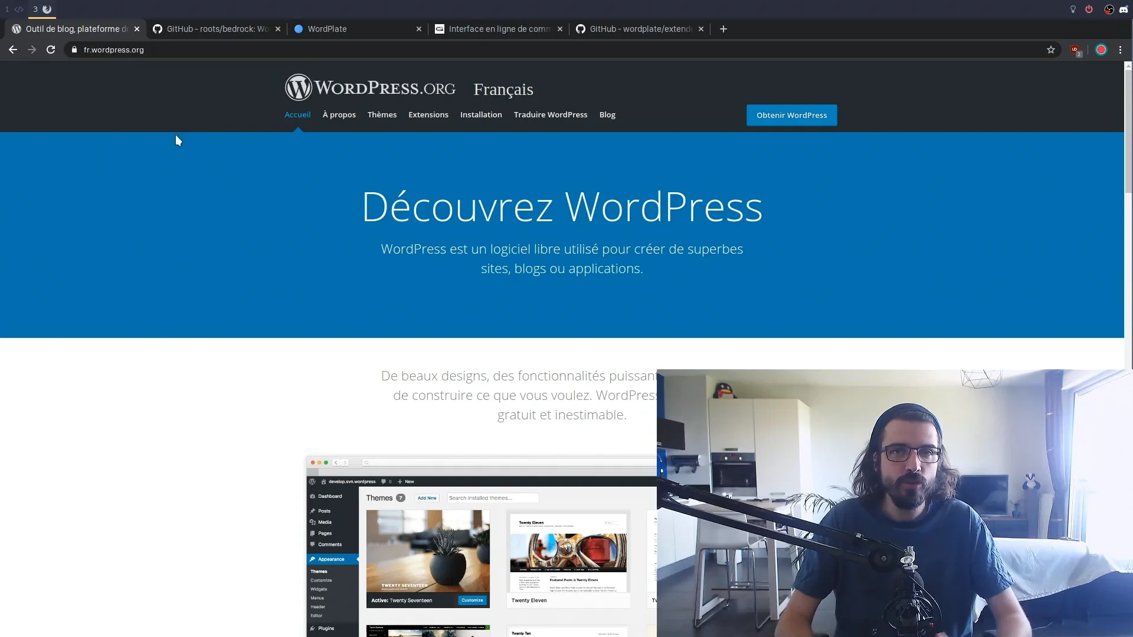This screenshot has height=637, width=1133.
Task: Click the Firefox icon in the top bar
Action: (x=47, y=9)
